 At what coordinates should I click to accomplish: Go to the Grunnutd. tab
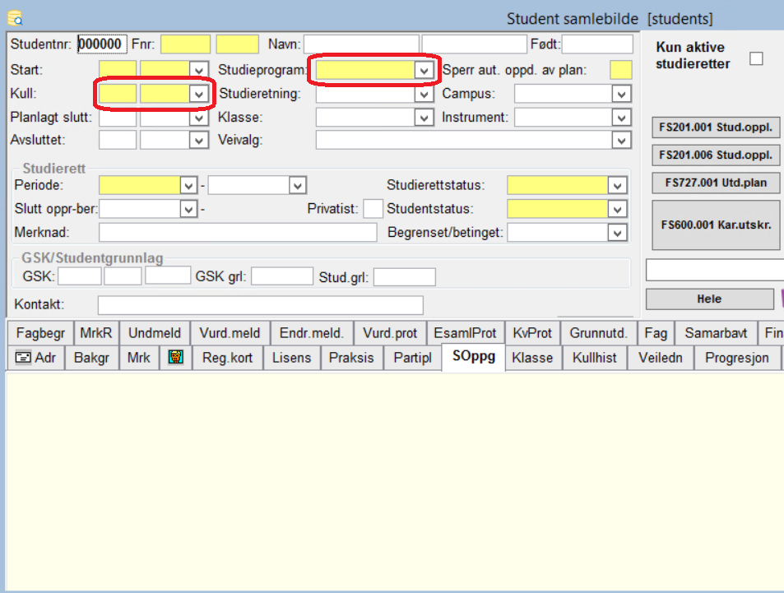pos(598,333)
